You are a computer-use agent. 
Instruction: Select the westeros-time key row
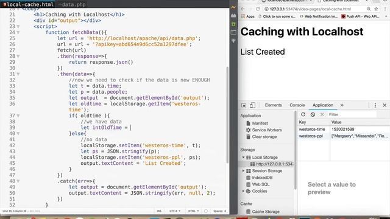click(312, 129)
